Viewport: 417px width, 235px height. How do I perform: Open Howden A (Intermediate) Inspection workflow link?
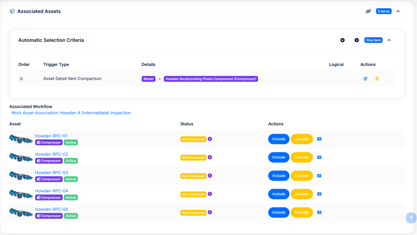[x=71, y=113]
